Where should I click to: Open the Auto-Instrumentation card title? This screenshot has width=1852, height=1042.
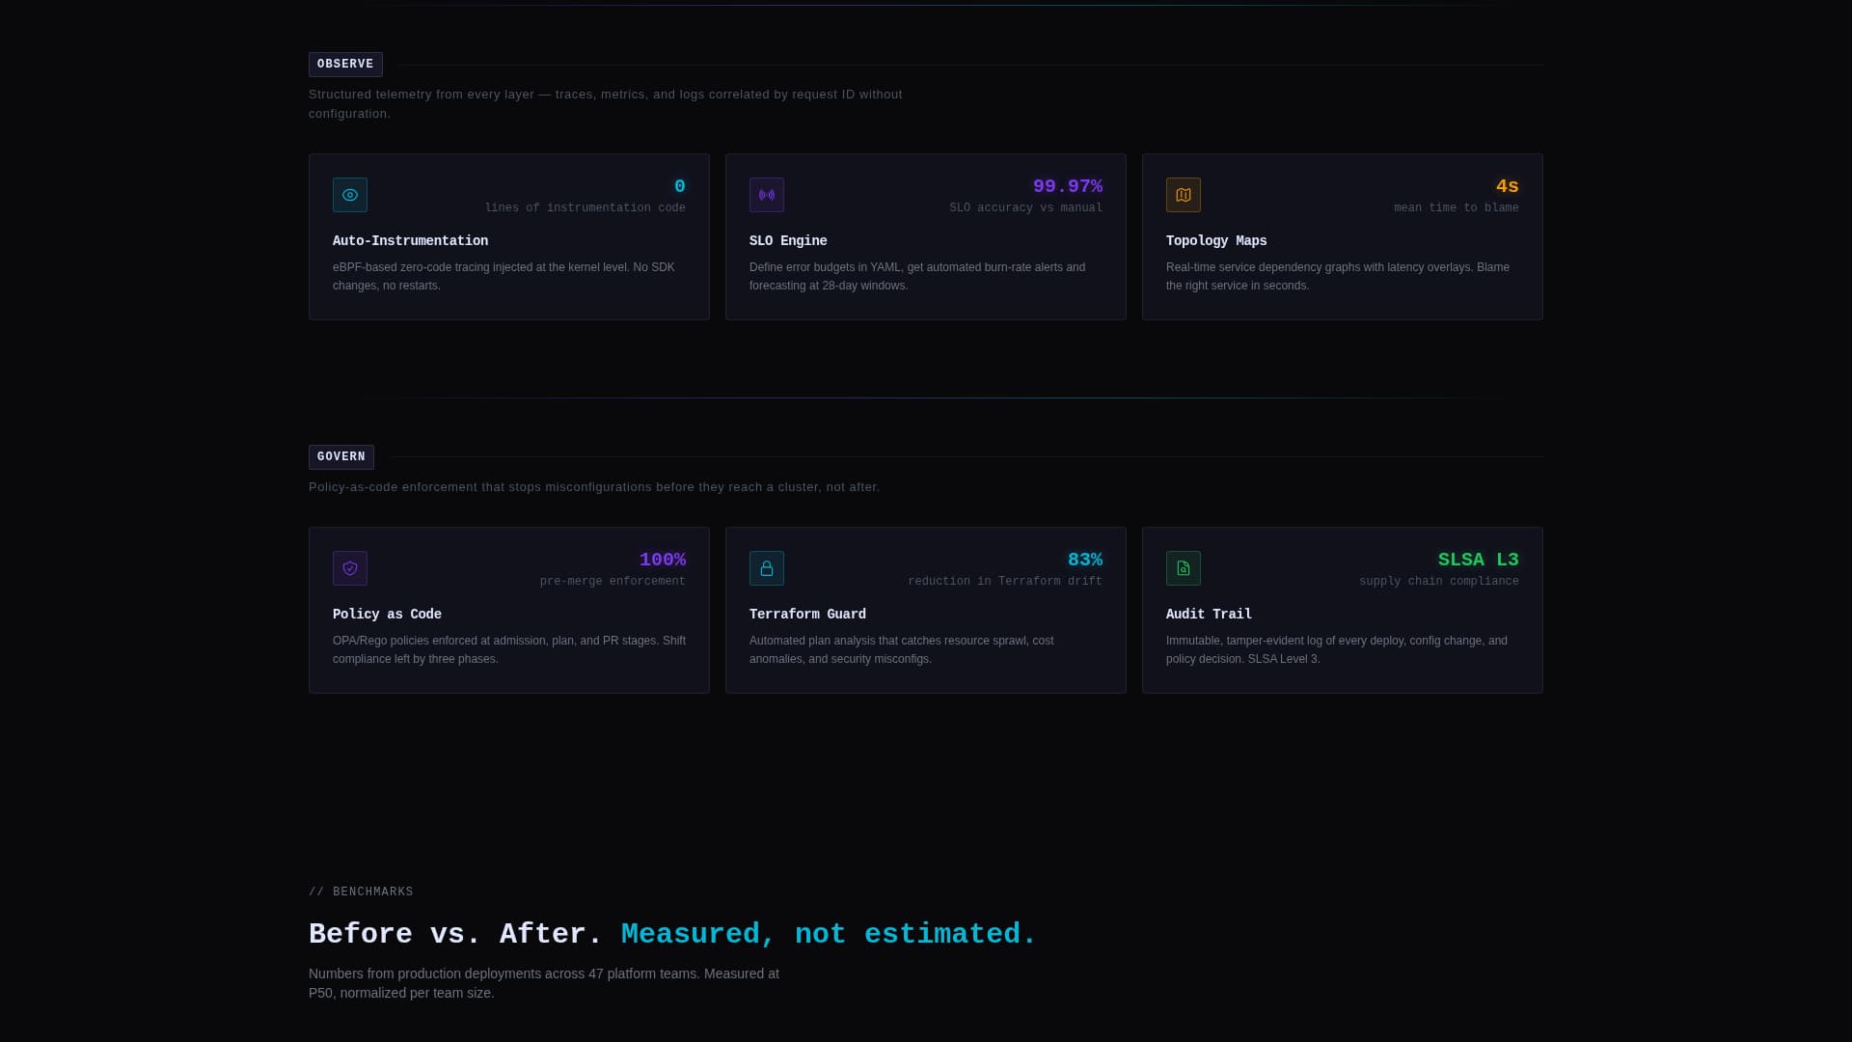pos(410,241)
